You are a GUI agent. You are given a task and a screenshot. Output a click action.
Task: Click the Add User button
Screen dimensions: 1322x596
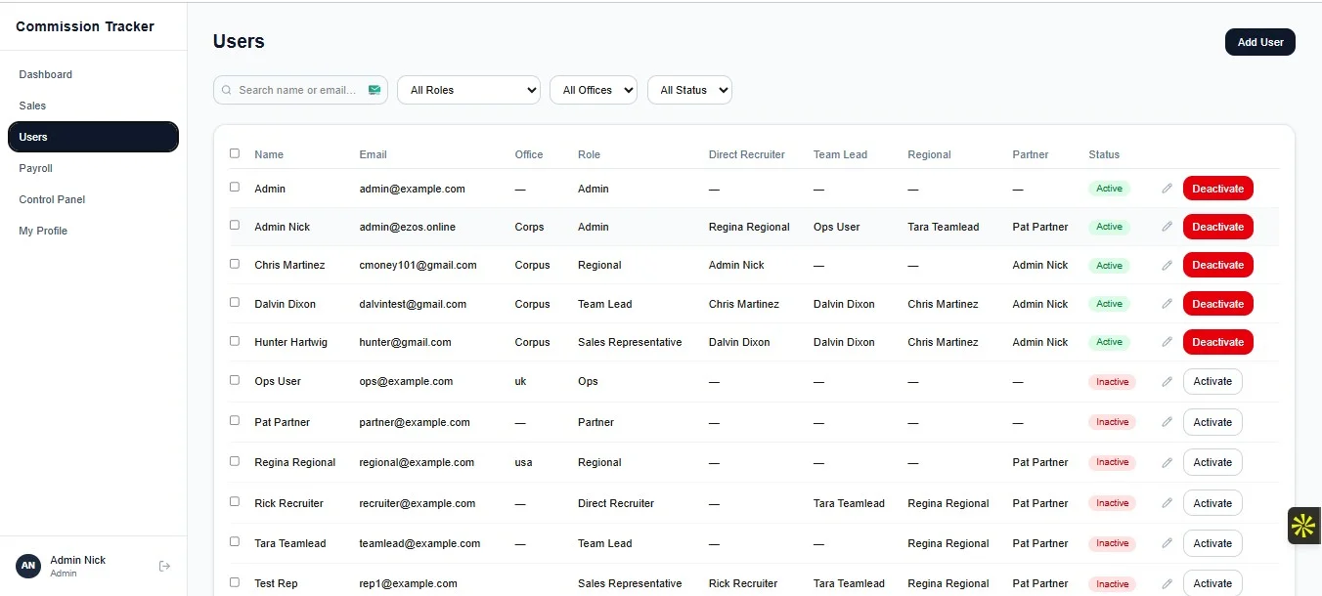click(x=1260, y=42)
